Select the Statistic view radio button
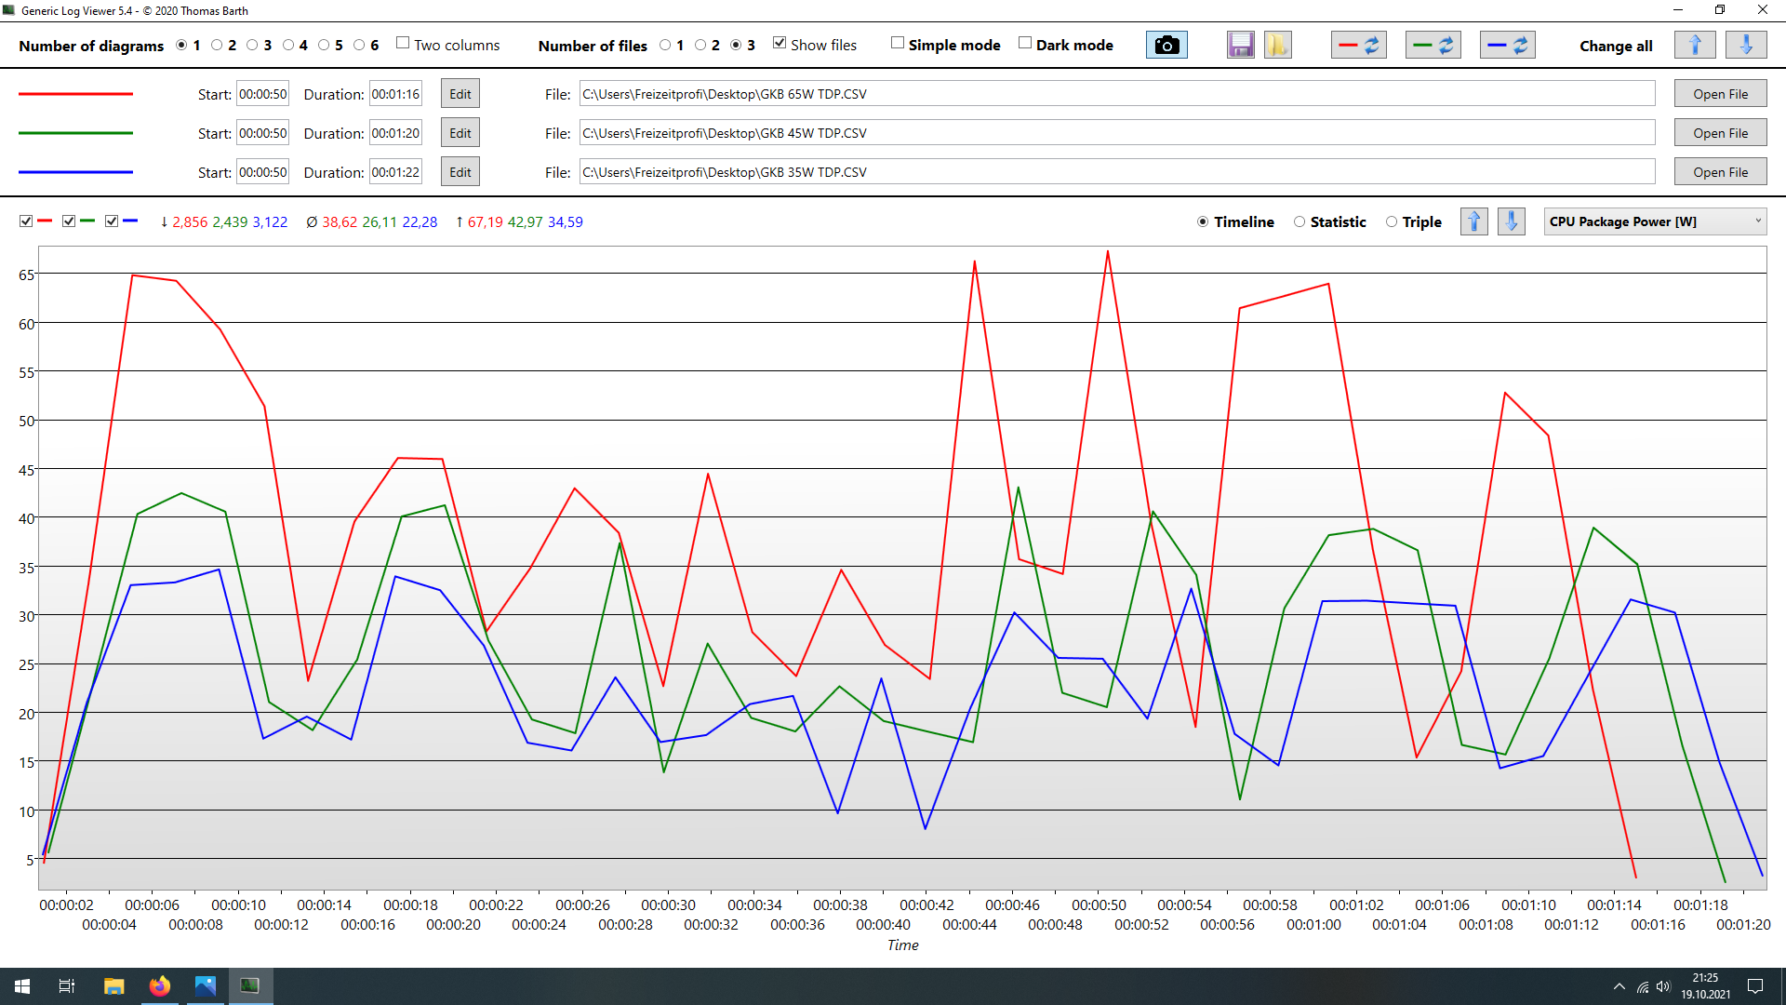This screenshot has width=1786, height=1005. pos(1300,221)
